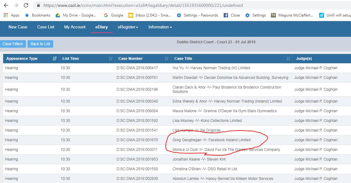This screenshot has height=183, width=351.
Task: Click case number D:SC:DMA:2018:000781
Action: (137, 77)
